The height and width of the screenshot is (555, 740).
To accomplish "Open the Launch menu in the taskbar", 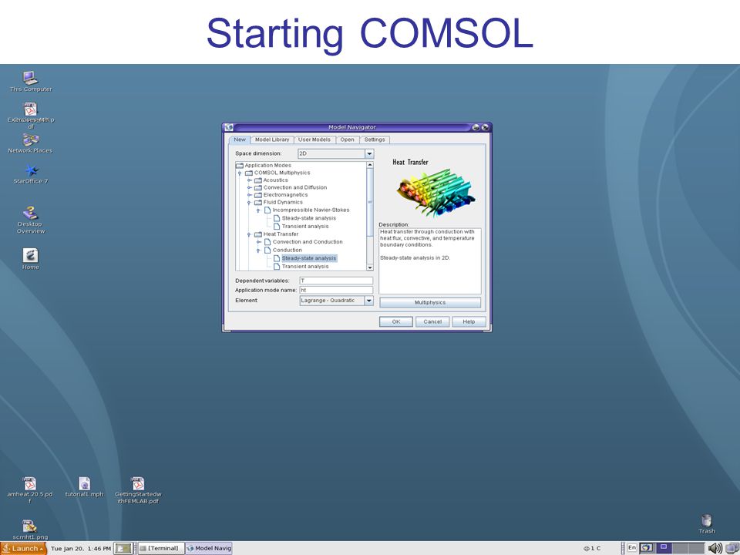I will click(x=24, y=548).
